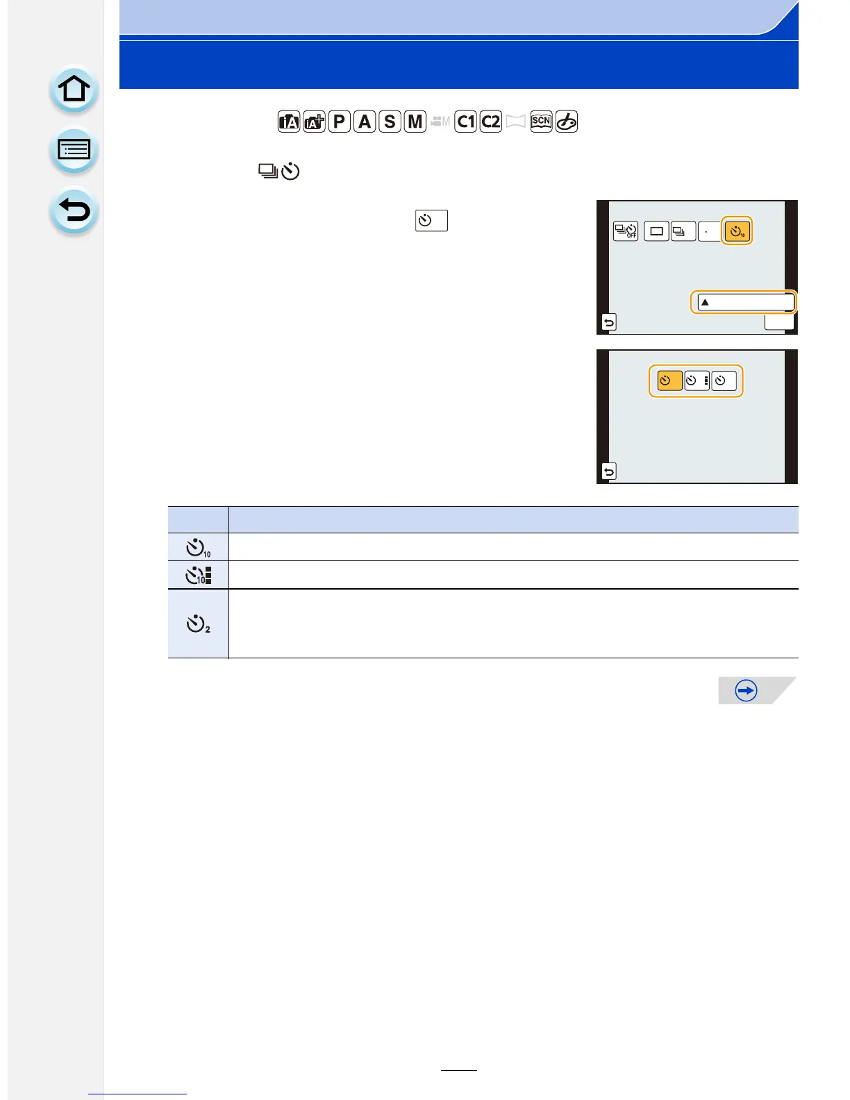
Task: Select single shot rectangle drive option
Action: point(656,231)
